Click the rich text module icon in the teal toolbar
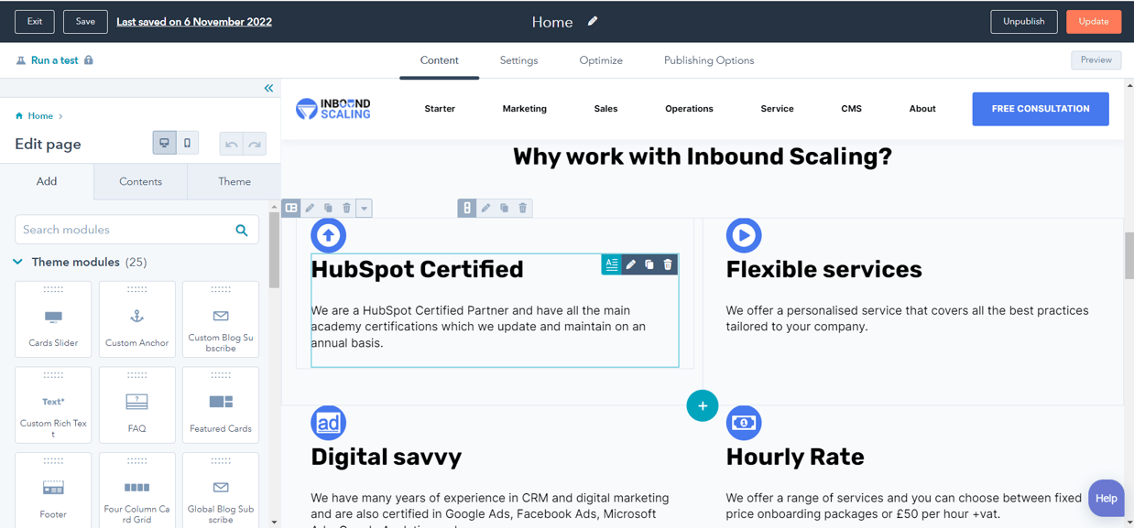 pos(611,264)
